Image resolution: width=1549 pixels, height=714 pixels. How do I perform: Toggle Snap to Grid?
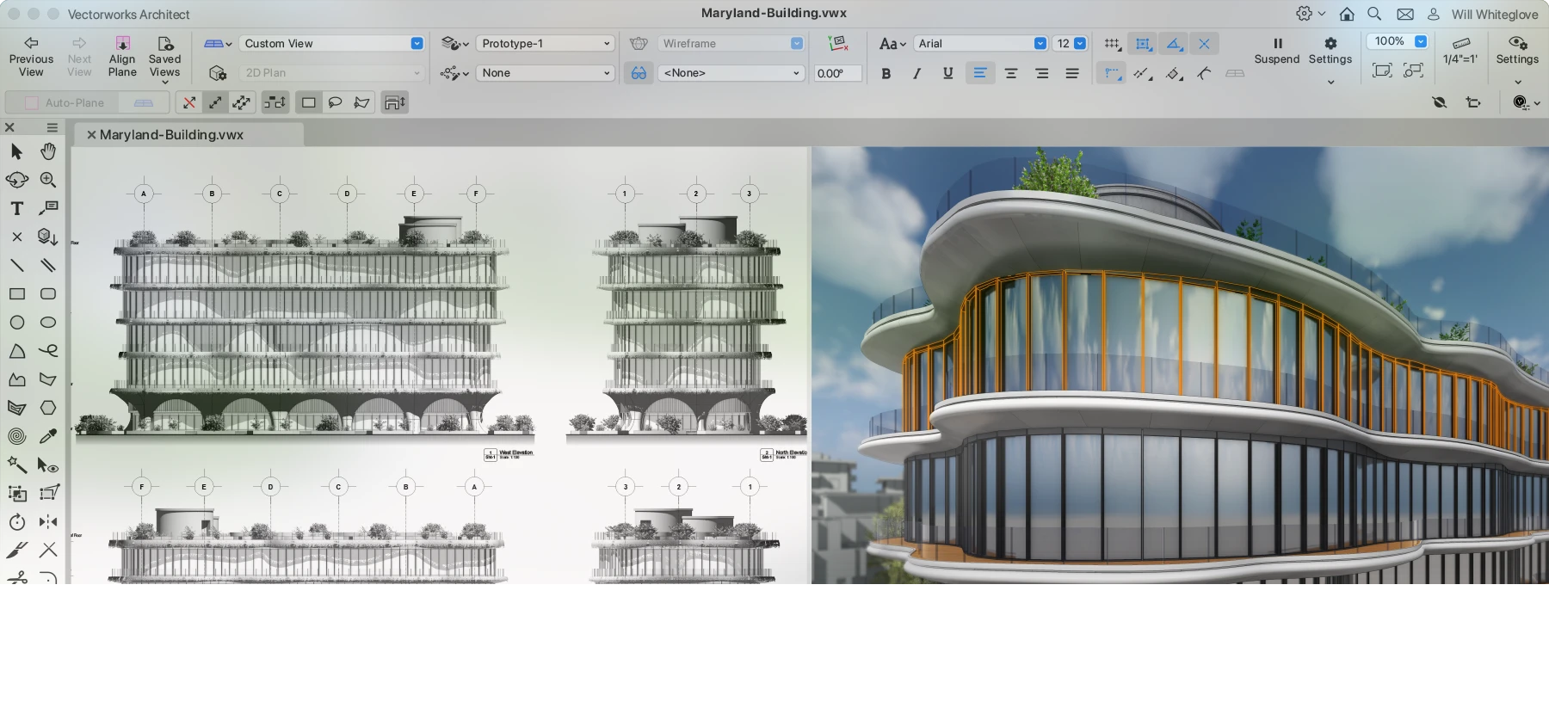[x=1112, y=44]
